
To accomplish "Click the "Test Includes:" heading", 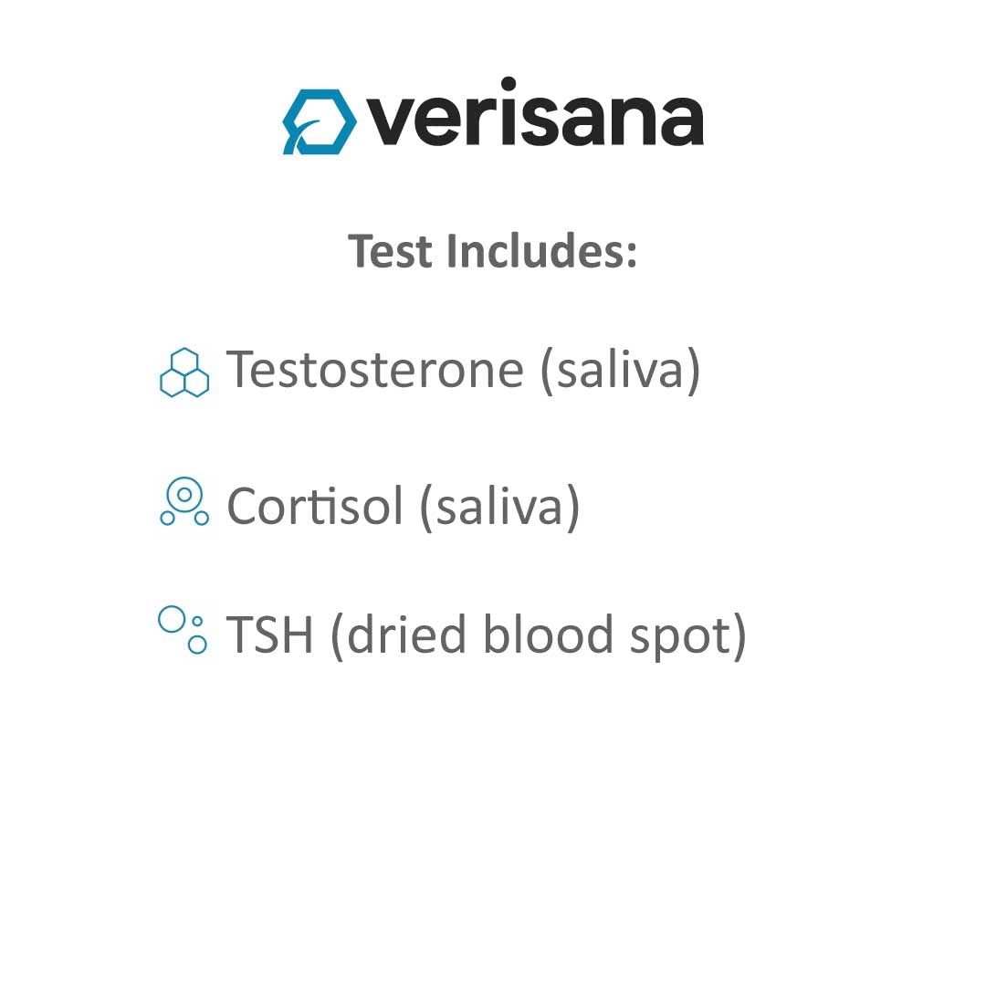I will click(x=492, y=251).
